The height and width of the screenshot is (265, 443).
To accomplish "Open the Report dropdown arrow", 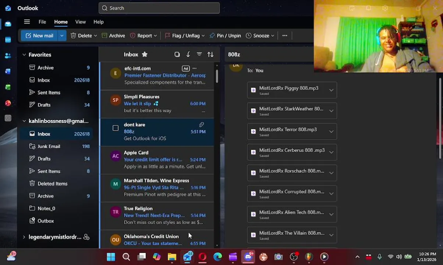I will [x=155, y=36].
